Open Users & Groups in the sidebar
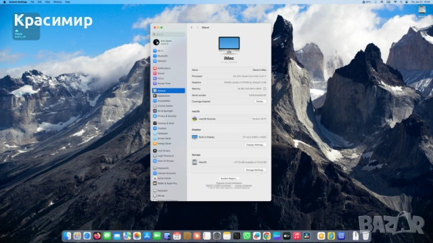Screen dimensions: 433x243 coord(168,161)
